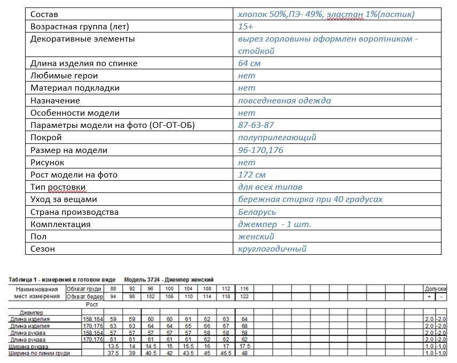Viewport: 457px width, 363px height.
Task: Click the title 'Модель 3724 - Джемпер женский'
Action: (169, 280)
